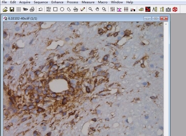Open the count/size red dots icon

point(148,9)
